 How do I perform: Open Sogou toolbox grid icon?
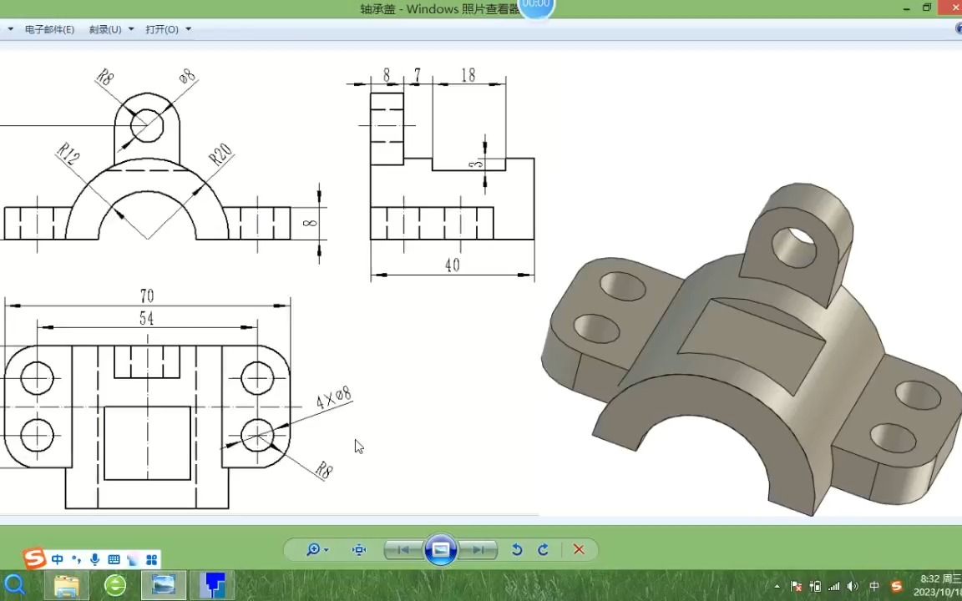point(151,559)
